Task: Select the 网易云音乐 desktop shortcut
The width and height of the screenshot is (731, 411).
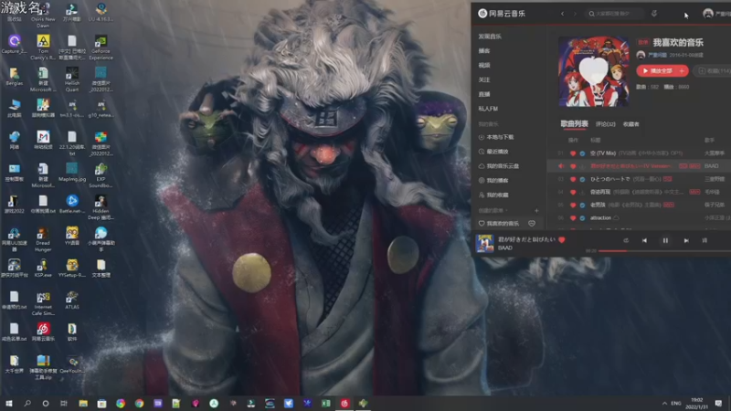Action: pos(43,332)
